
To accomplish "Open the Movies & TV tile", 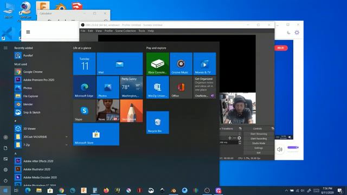I will click(x=204, y=64).
